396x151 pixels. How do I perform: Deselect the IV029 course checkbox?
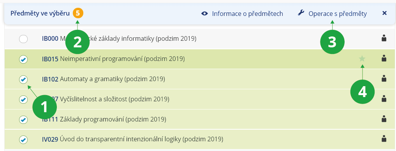click(23, 139)
